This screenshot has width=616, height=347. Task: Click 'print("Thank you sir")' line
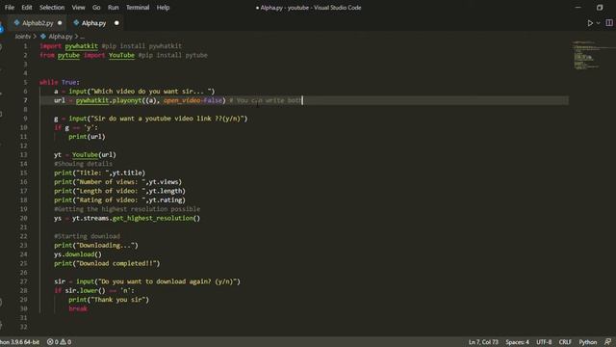[109, 300]
